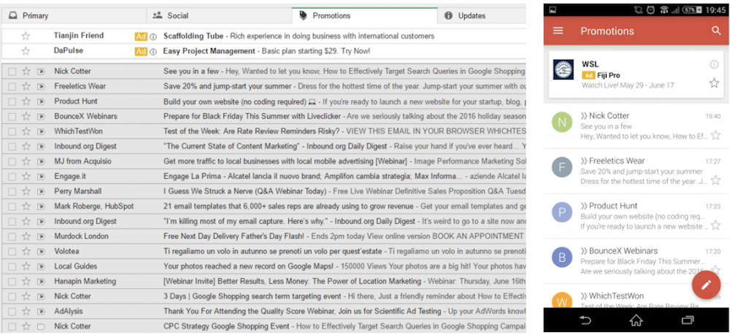Tap the Android back button
Image resolution: width=730 pixels, height=335 pixels.
coord(585,320)
